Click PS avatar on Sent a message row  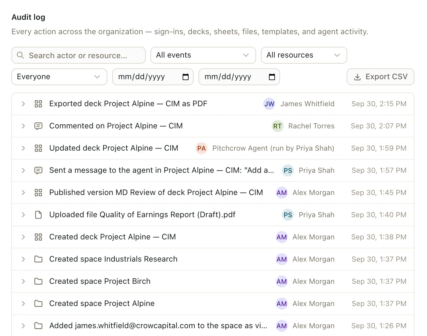pyautogui.click(x=288, y=170)
